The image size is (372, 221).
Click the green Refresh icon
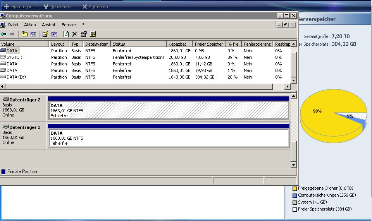pos(66,34)
